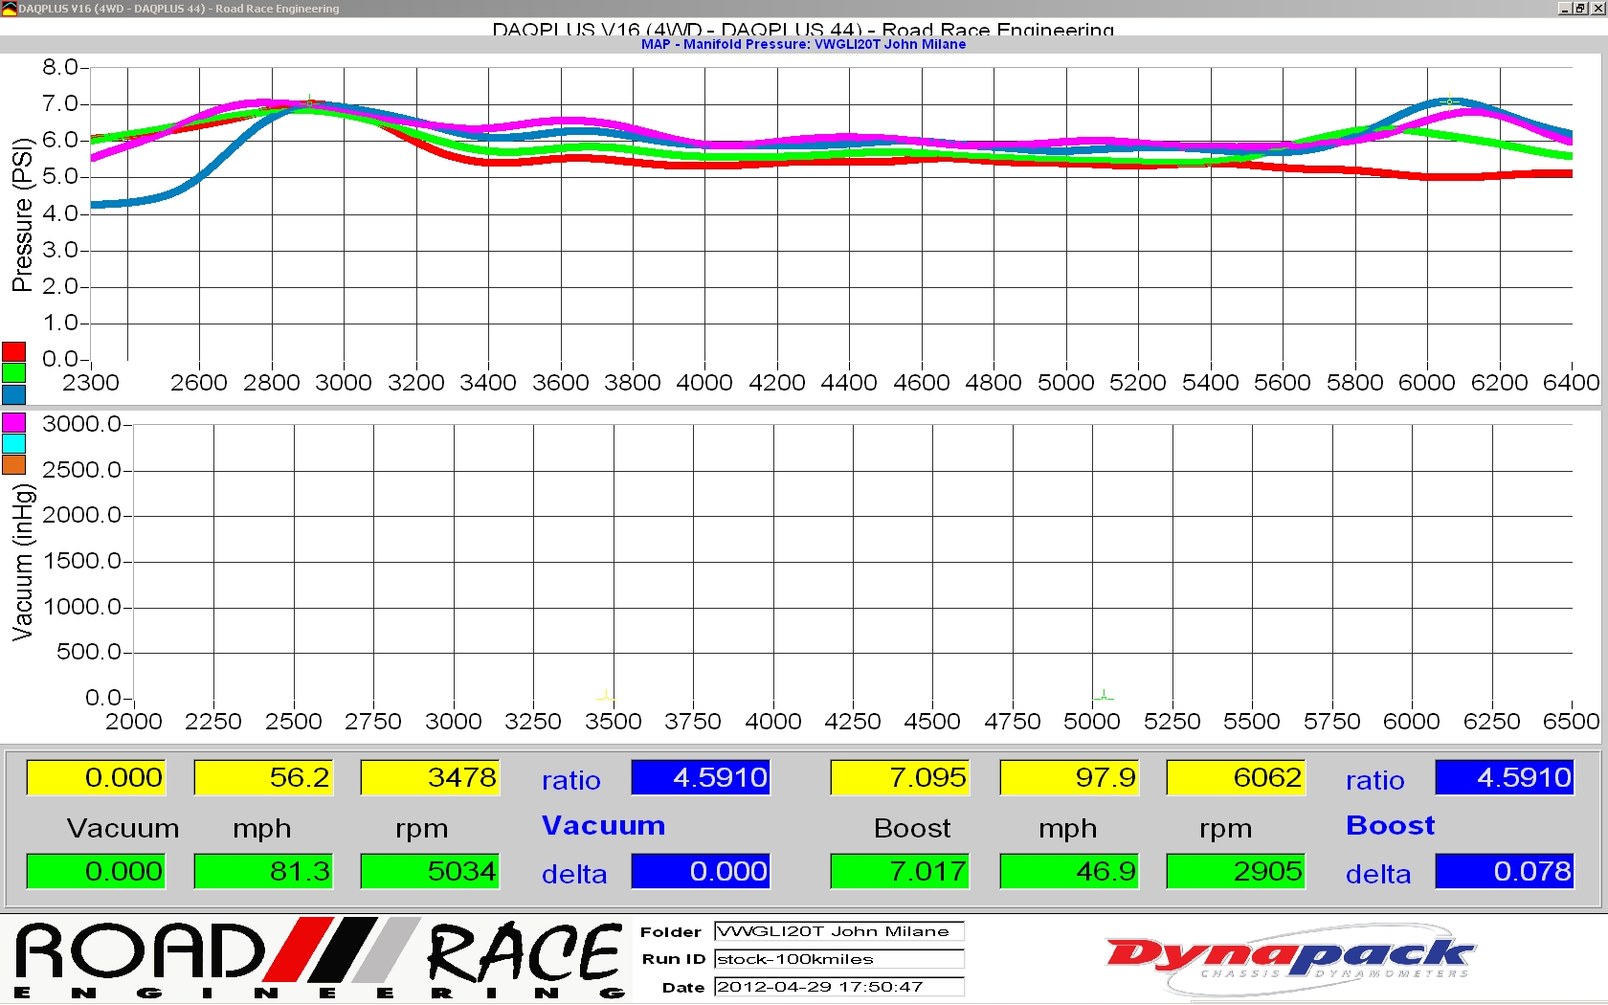Click the Folder field showing VWGLI20T John Milane
Screen dimensions: 1608x1005
click(838, 931)
